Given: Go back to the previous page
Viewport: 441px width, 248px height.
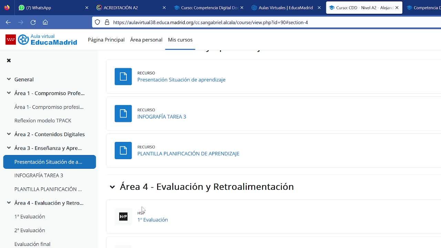Looking at the screenshot, I should (8, 22).
